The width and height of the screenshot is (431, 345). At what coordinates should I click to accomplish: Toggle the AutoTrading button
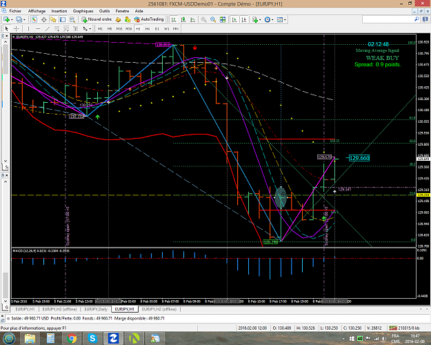click(149, 19)
